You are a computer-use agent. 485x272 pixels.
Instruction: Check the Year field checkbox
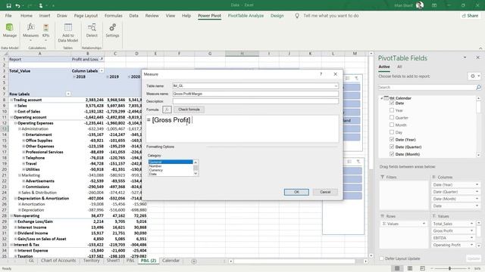392,110
